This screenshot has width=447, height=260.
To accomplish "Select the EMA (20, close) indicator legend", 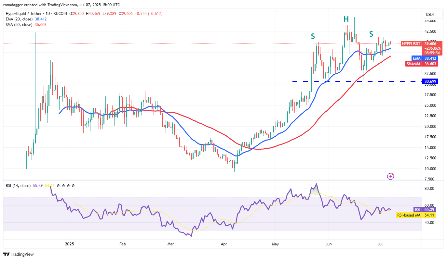I will tap(19, 19).
